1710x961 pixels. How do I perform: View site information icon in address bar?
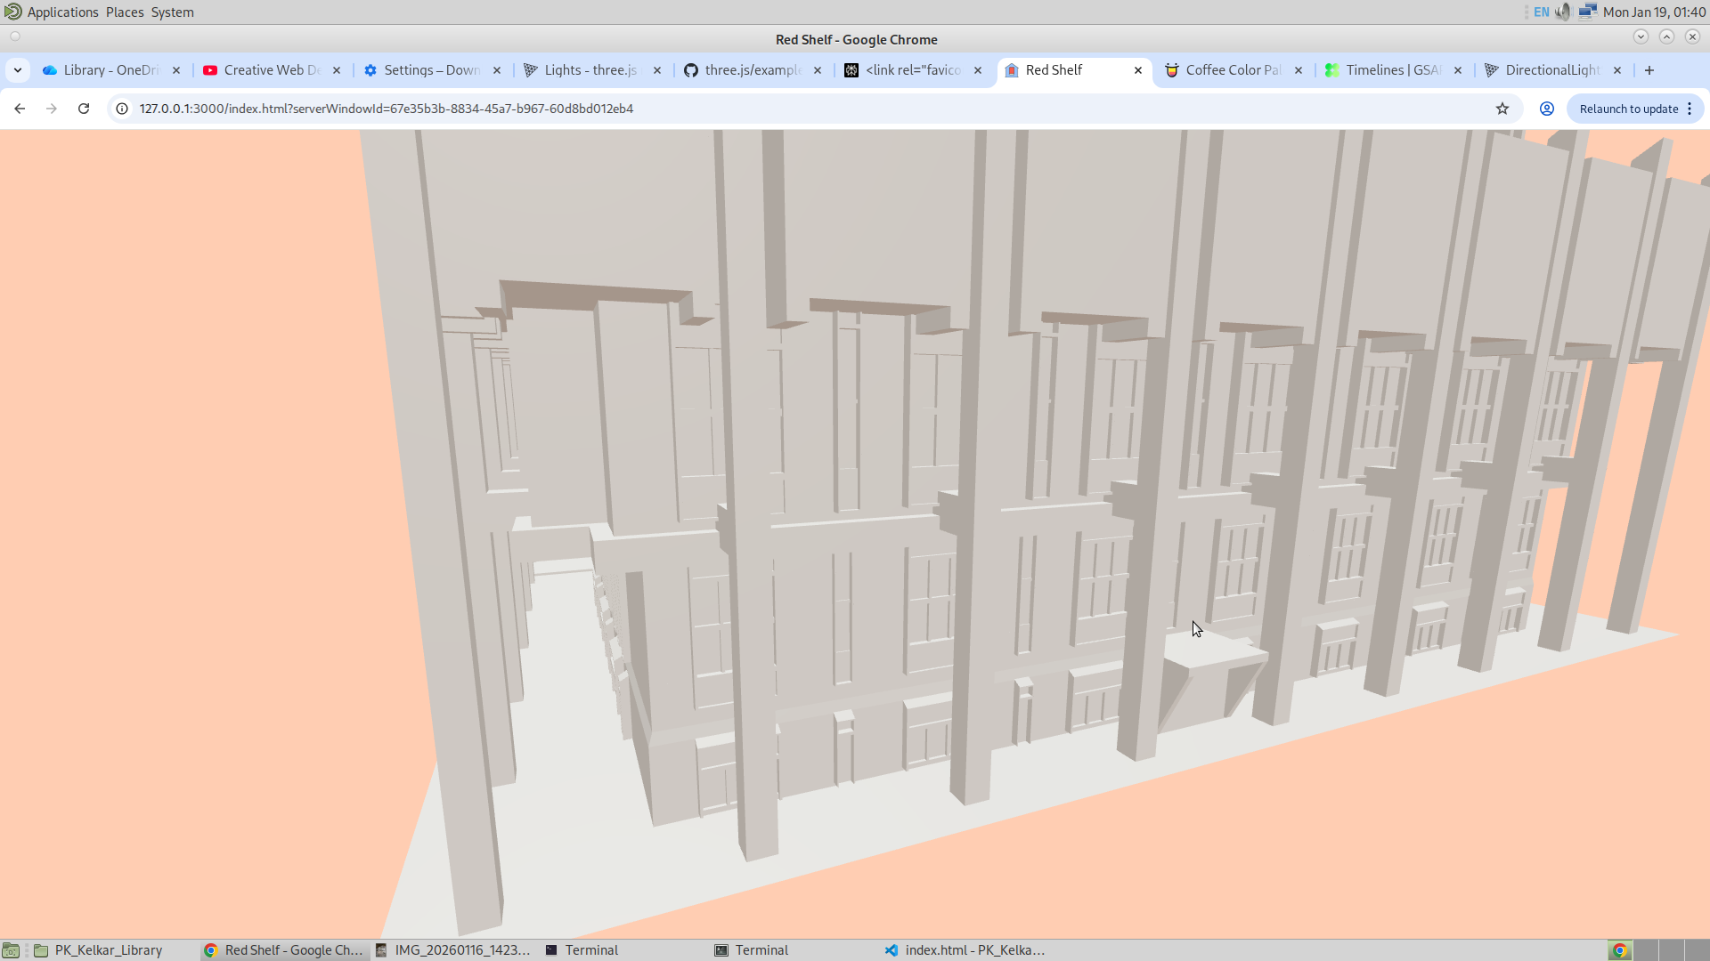point(122,109)
